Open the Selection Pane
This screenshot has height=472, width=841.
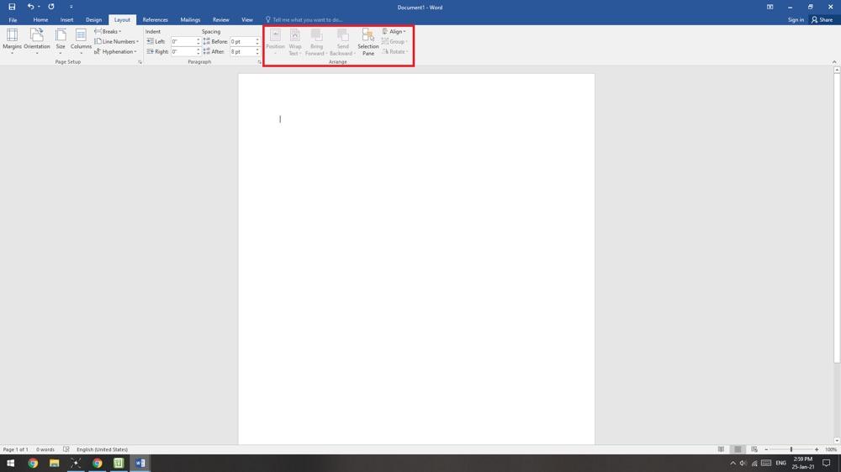click(368, 41)
